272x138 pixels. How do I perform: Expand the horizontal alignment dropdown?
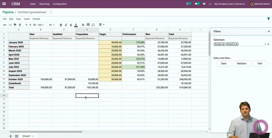click(102, 25)
